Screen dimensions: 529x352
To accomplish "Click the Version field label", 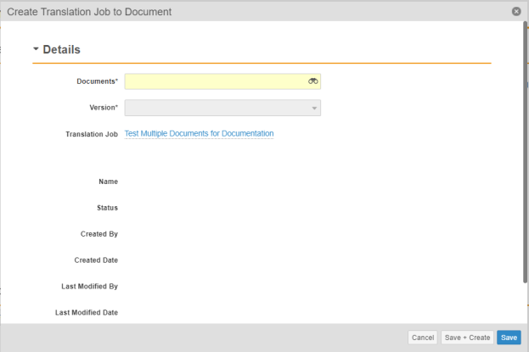I will point(104,108).
